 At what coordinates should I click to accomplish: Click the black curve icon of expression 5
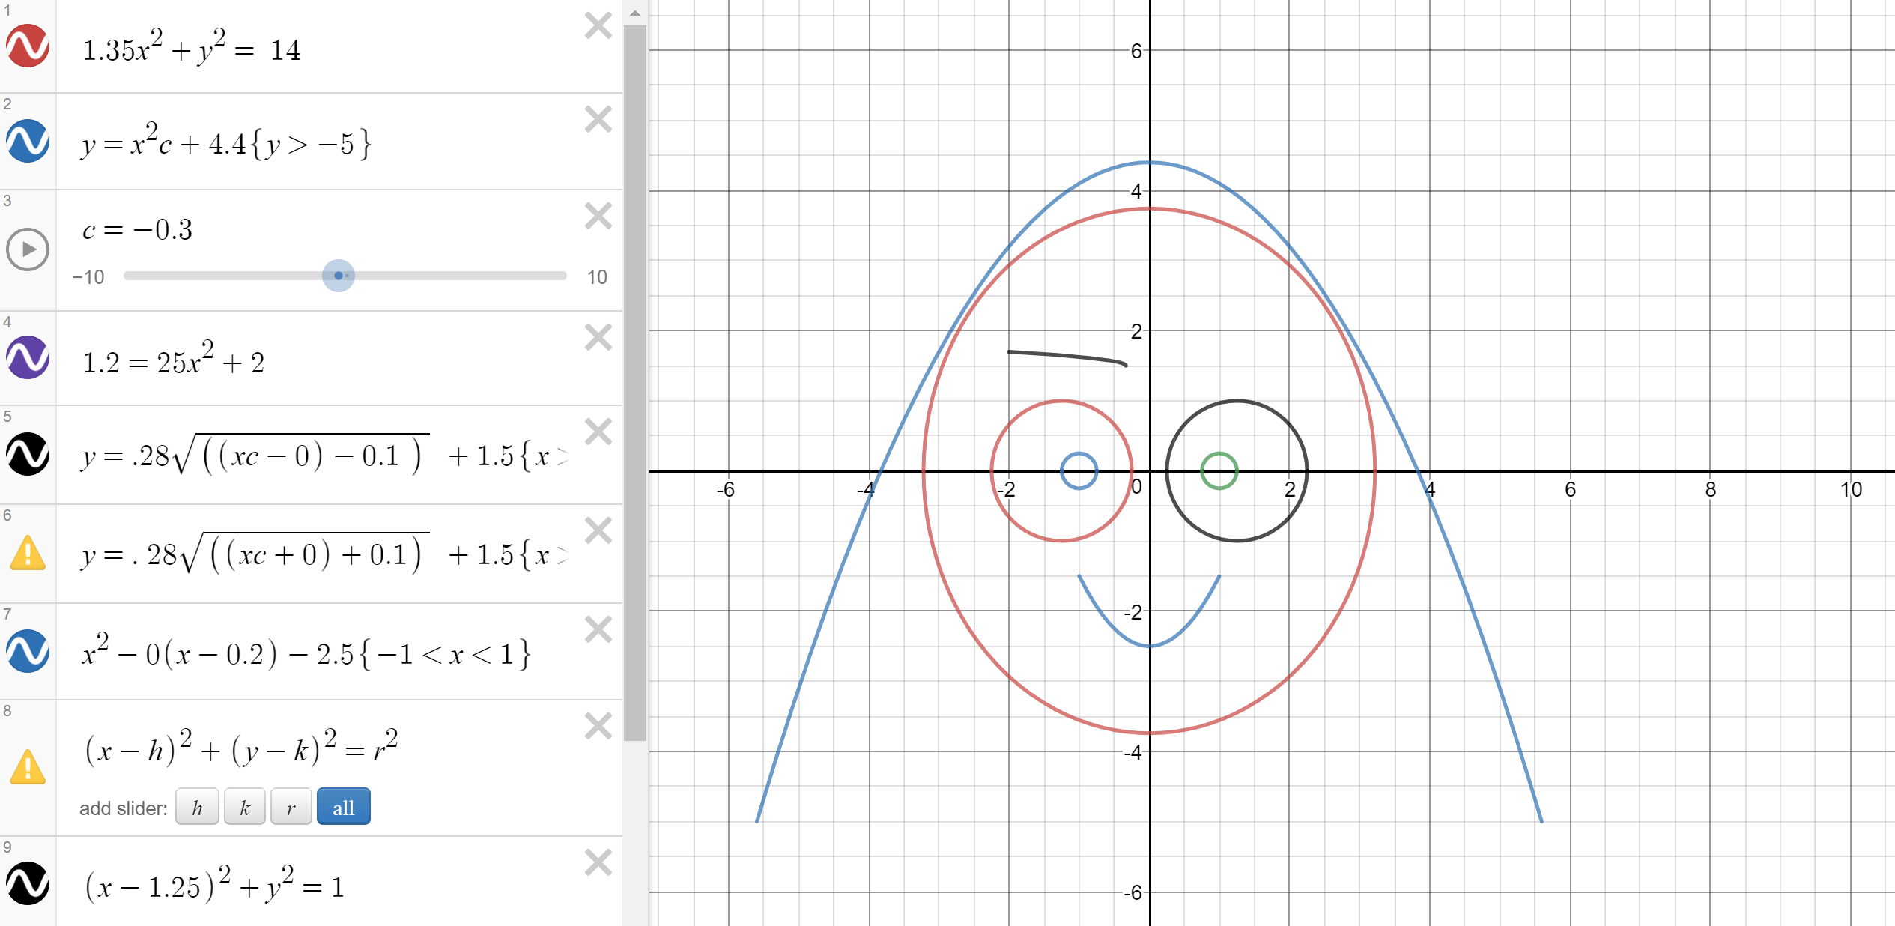28,454
